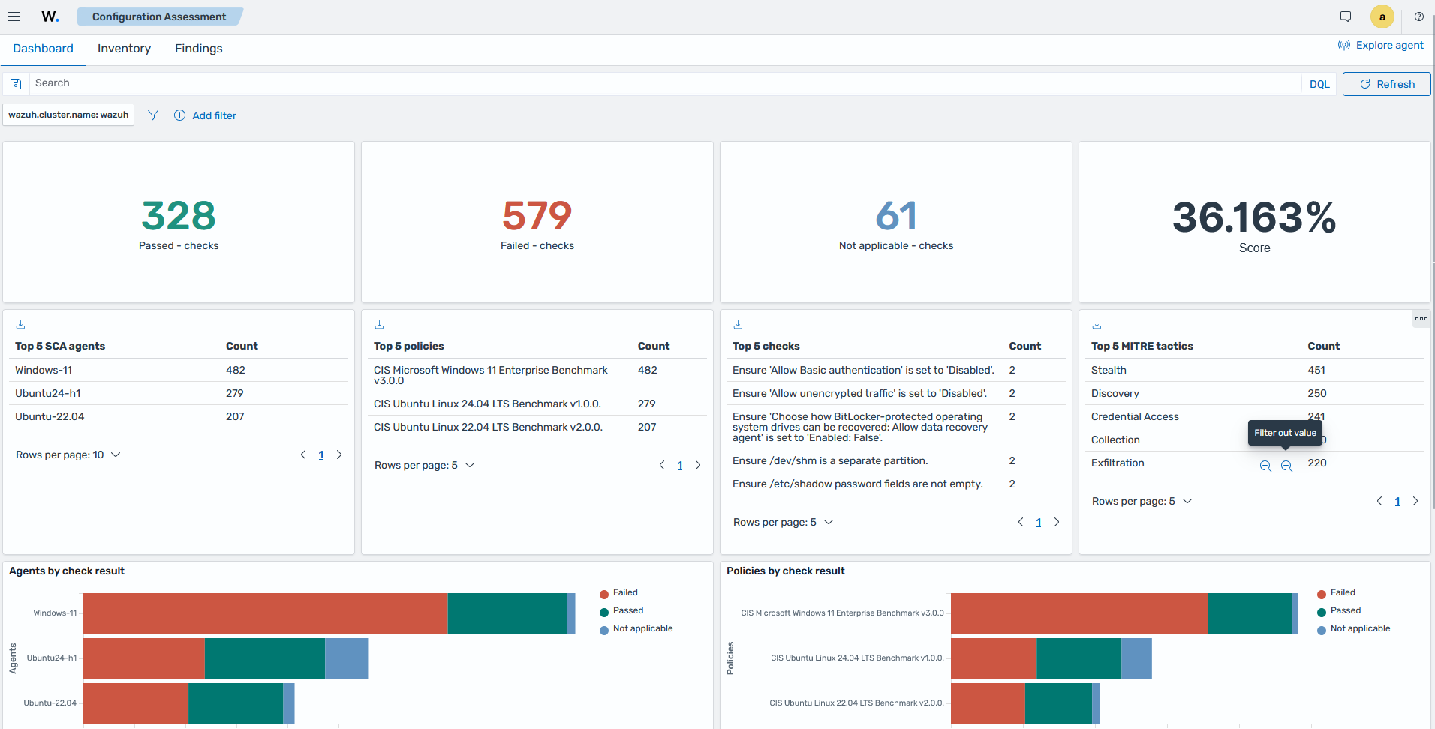Download Top 5 MITRE tactics table
This screenshot has height=729, width=1435.
(1097, 325)
